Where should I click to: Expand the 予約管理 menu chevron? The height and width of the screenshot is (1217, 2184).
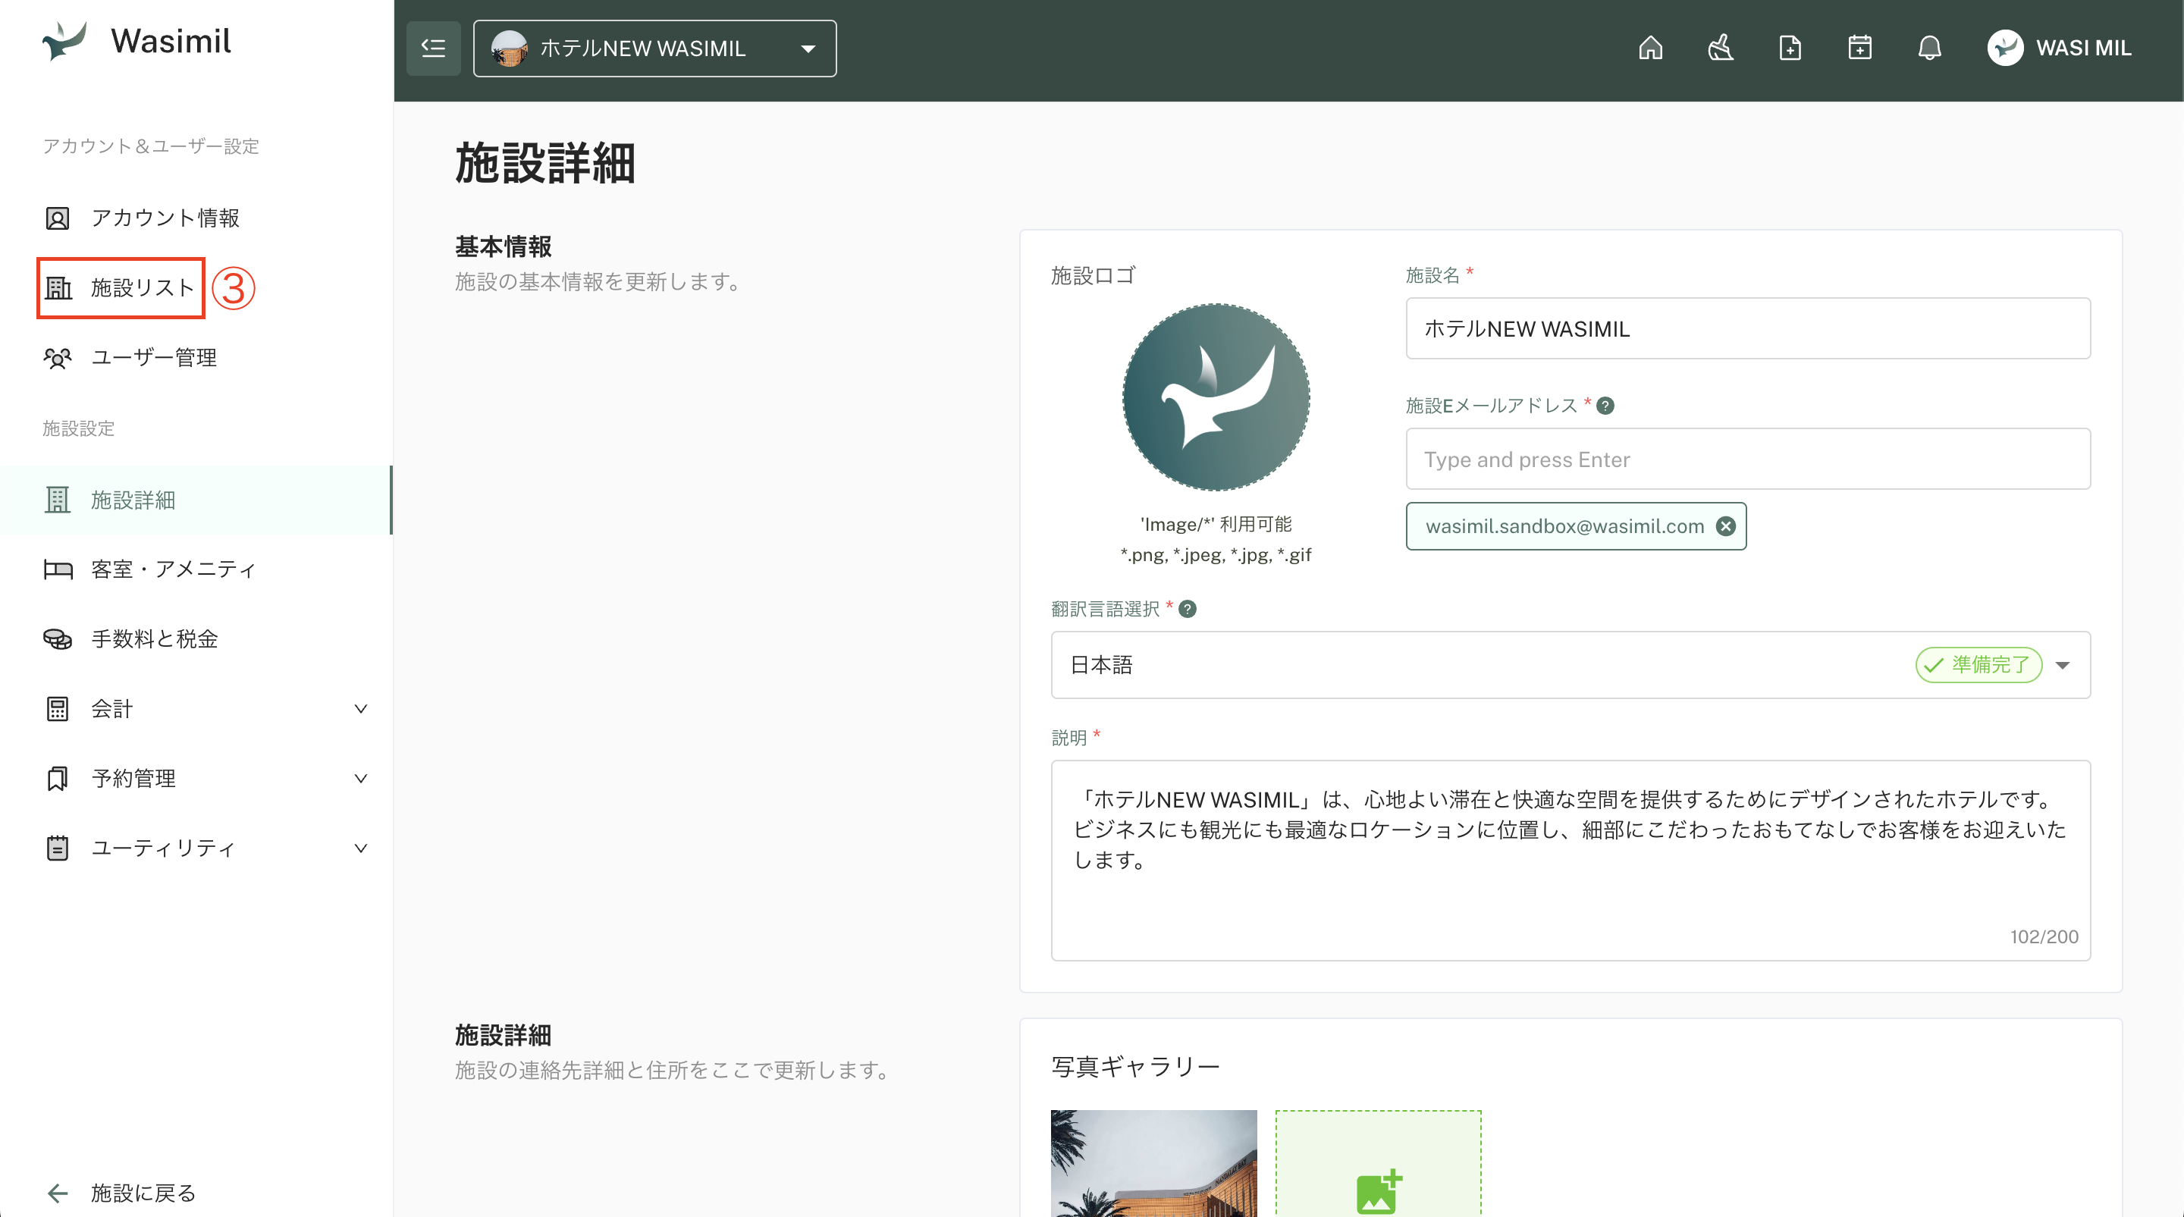(x=360, y=778)
